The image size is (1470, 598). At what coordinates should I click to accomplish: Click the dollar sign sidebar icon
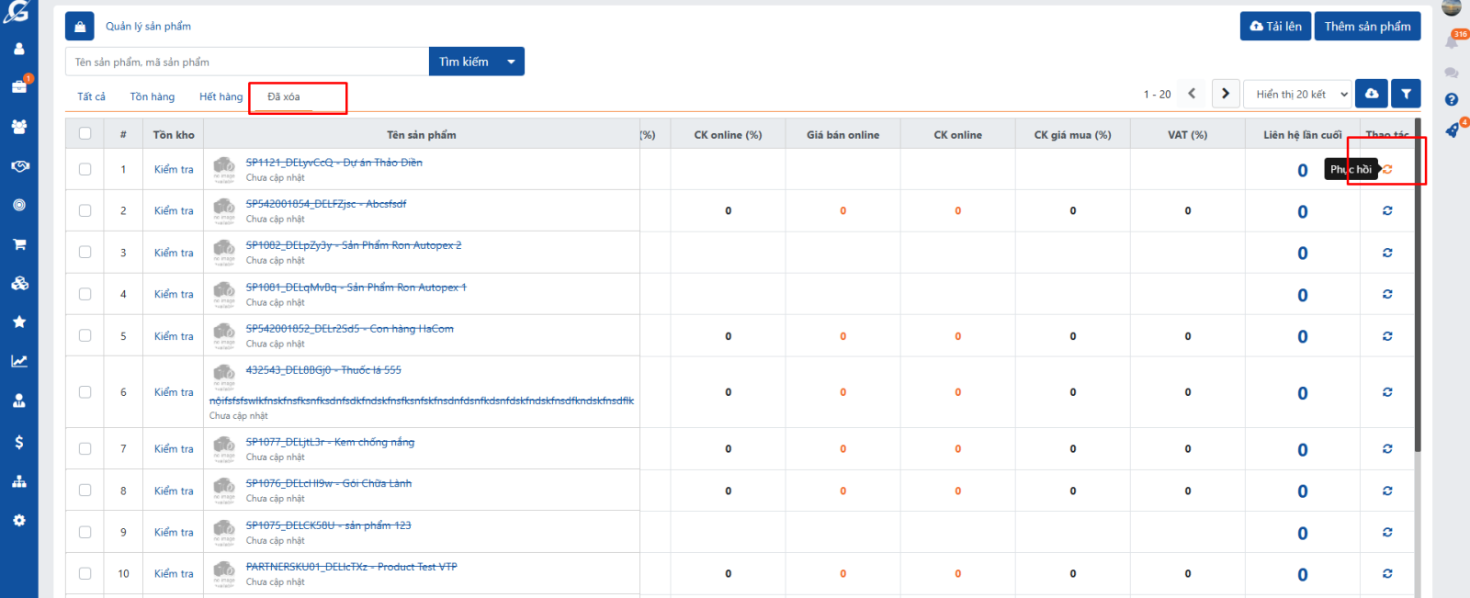(18, 443)
